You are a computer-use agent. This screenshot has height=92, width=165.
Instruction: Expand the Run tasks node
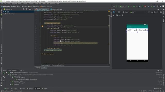(x=10, y=85)
